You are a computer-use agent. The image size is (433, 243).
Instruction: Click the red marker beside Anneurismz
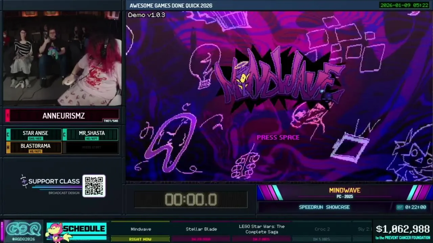(8, 116)
